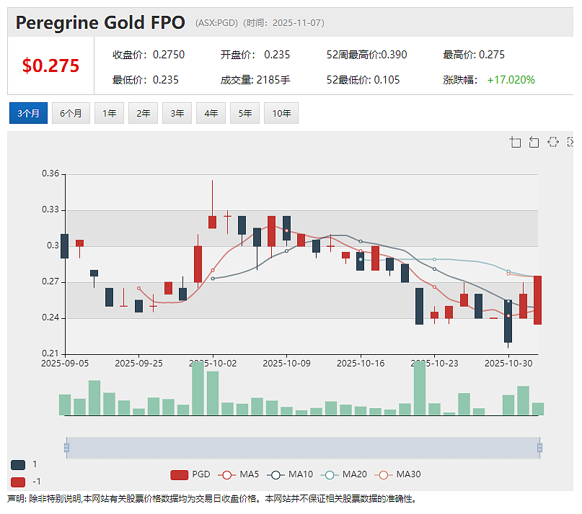Click the long-wick red candle at 2025-10-02

212,222
